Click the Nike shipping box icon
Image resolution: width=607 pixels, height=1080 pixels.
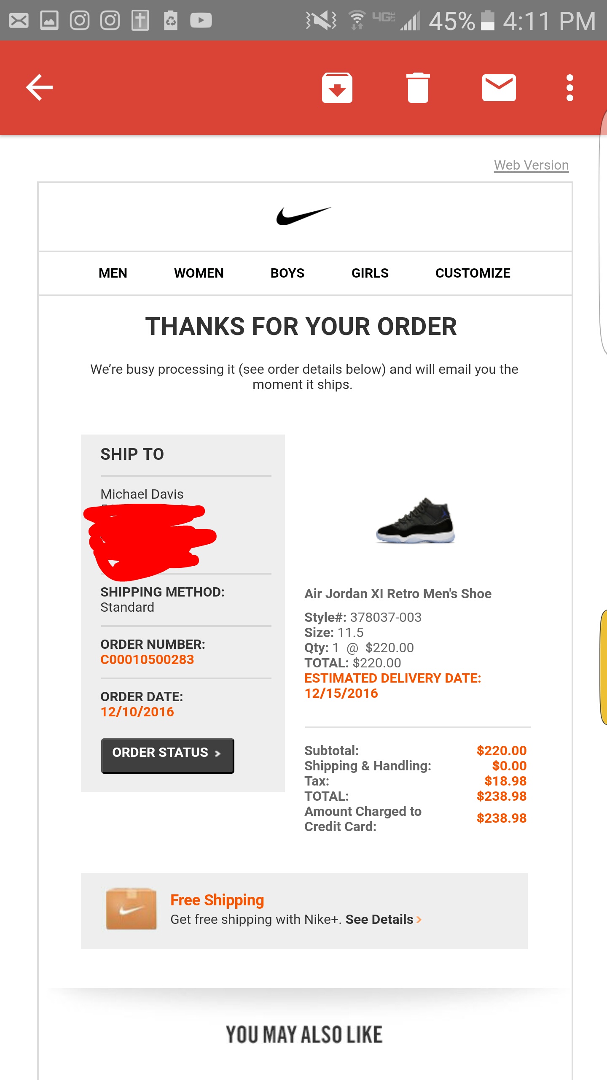pyautogui.click(x=131, y=909)
